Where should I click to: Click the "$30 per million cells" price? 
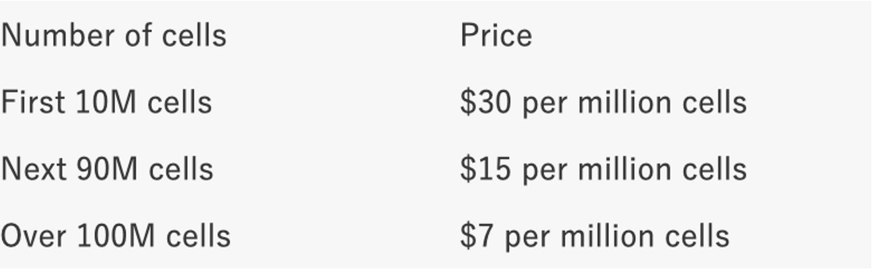pyautogui.click(x=603, y=102)
